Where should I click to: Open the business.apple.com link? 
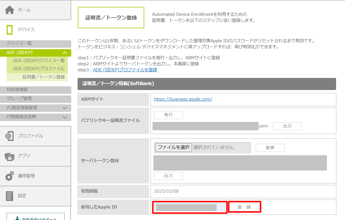183,99
